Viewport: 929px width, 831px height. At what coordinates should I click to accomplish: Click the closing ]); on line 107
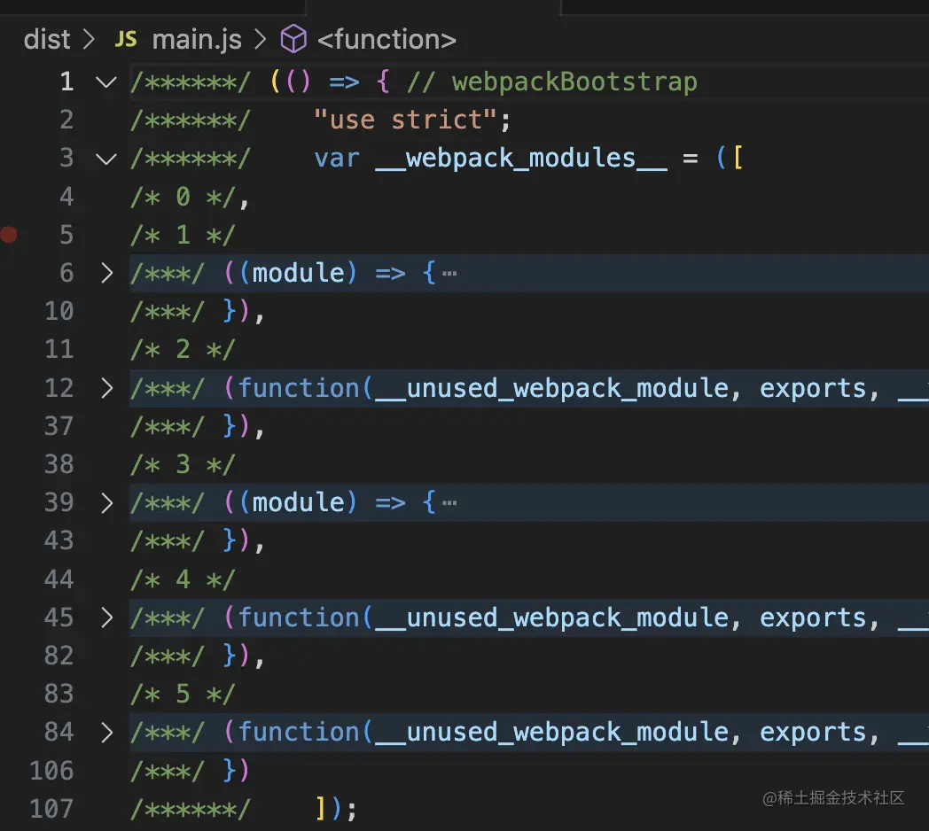(x=336, y=808)
